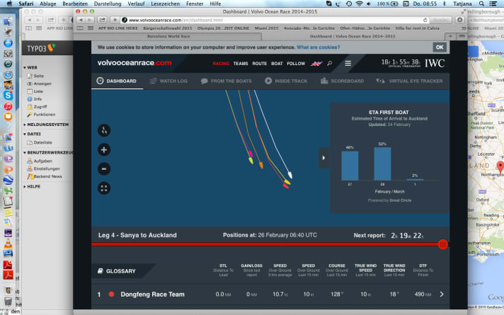Reload the page in Safari

pyautogui.click(x=425, y=20)
